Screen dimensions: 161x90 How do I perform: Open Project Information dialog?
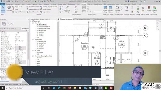[19, 12]
